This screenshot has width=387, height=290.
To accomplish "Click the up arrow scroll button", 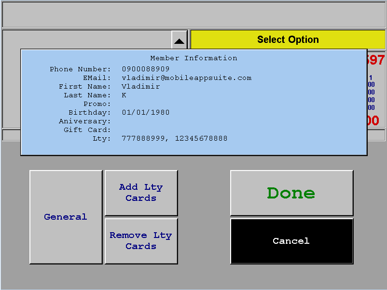I will click(179, 41).
